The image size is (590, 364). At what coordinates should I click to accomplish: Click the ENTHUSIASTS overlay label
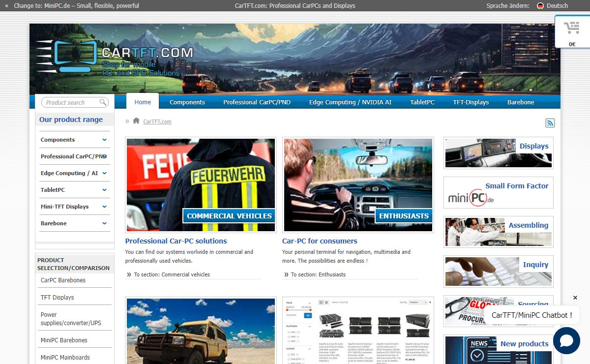click(404, 216)
